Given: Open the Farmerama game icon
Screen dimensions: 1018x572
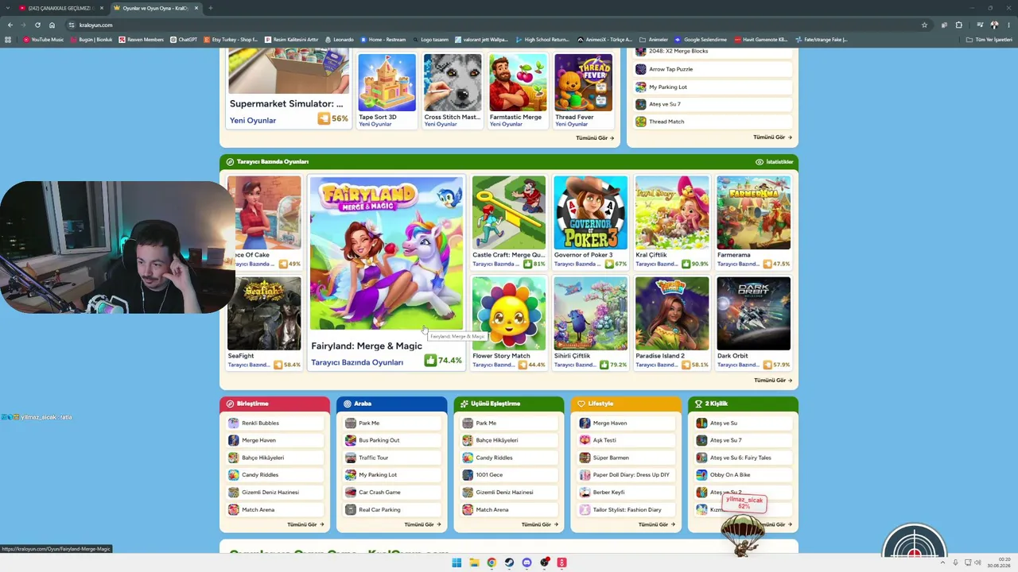Looking at the screenshot, I should click(x=753, y=213).
